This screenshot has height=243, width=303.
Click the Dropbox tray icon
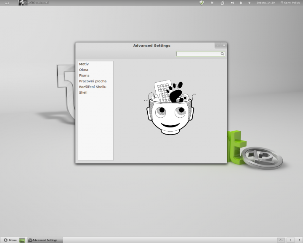coord(212,3)
